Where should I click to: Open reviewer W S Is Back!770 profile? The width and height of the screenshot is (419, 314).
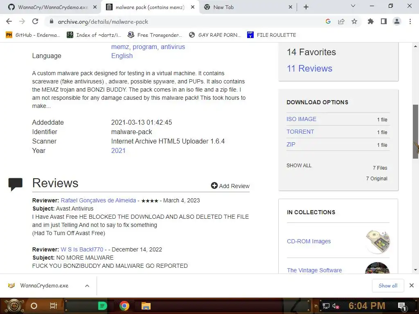pyautogui.click(x=82, y=249)
